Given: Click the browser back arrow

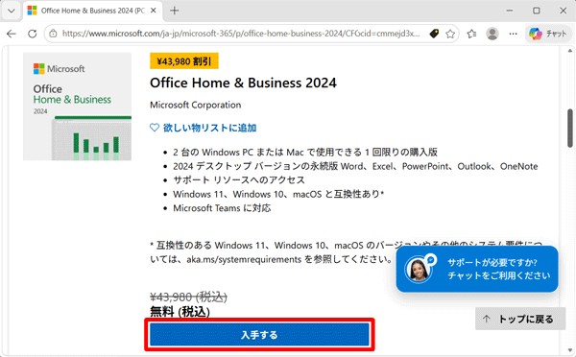Looking at the screenshot, I should [x=12, y=34].
